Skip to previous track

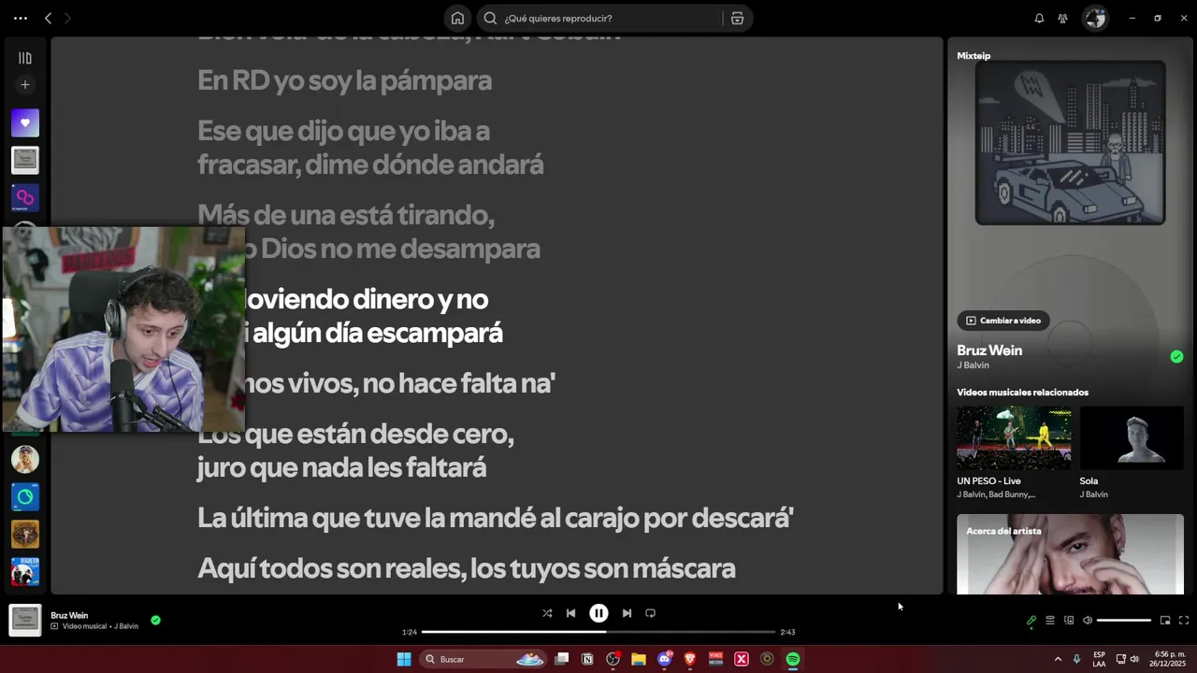[570, 613]
